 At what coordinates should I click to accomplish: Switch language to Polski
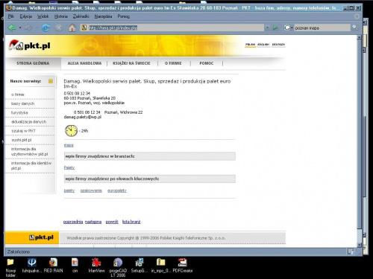pyautogui.click(x=250, y=45)
